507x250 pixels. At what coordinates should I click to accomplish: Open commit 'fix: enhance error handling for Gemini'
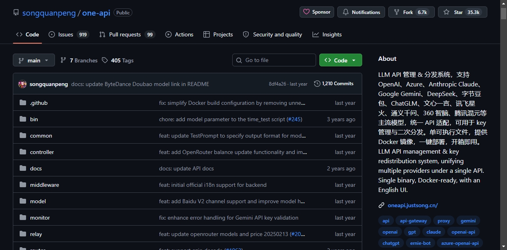click(229, 218)
